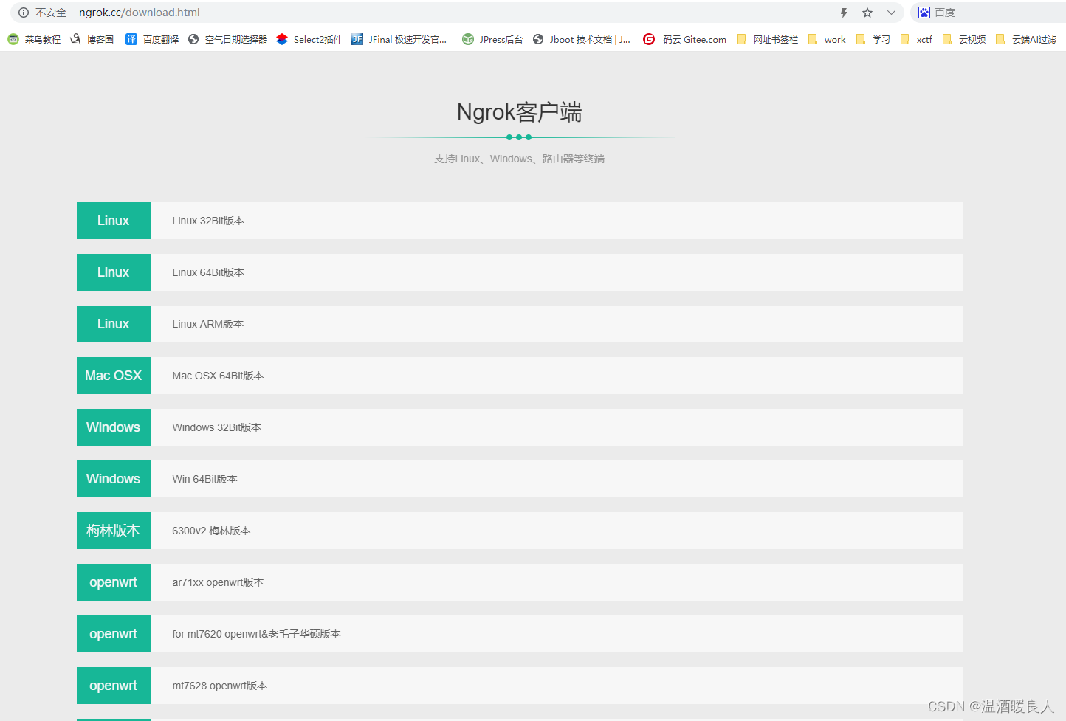Click the openwrt button for mt7620
Screen dimensions: 1066x721
coord(114,634)
